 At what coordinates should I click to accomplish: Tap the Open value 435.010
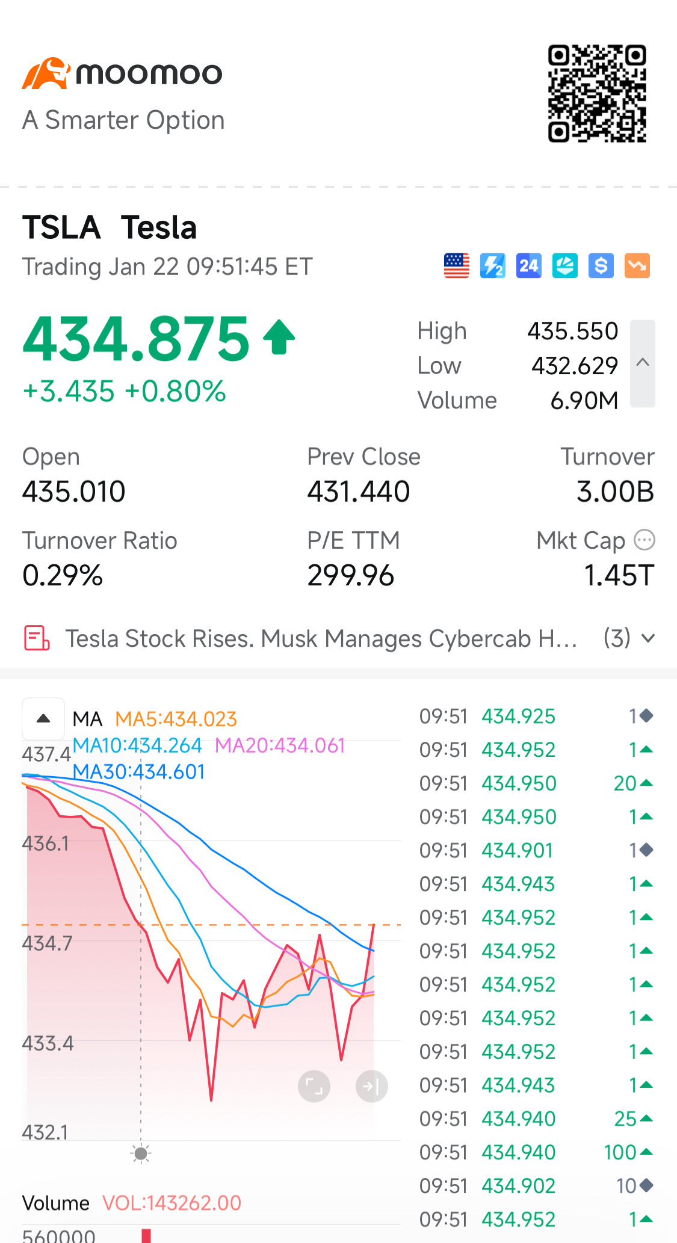click(x=74, y=492)
